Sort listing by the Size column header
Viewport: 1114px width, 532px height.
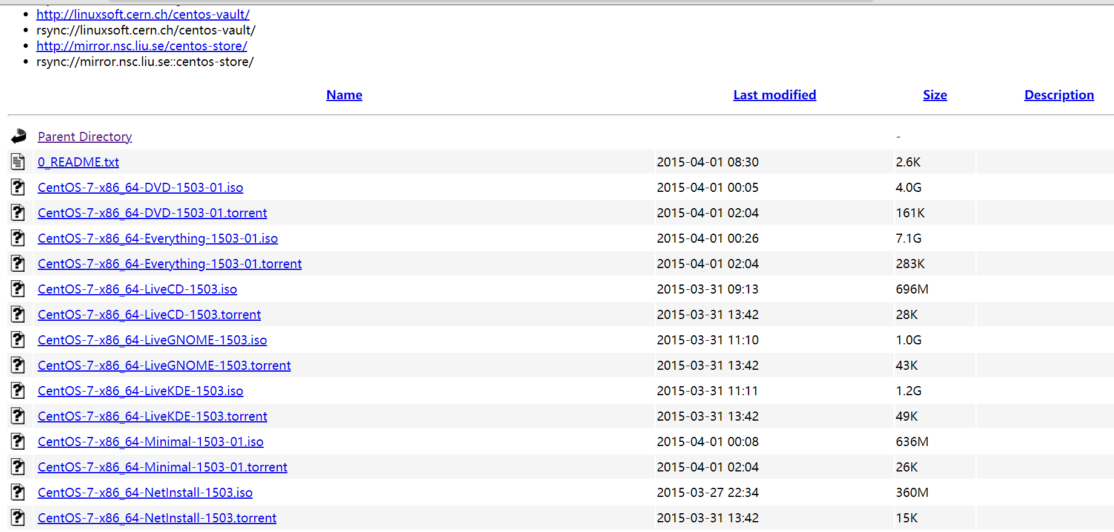coord(935,95)
